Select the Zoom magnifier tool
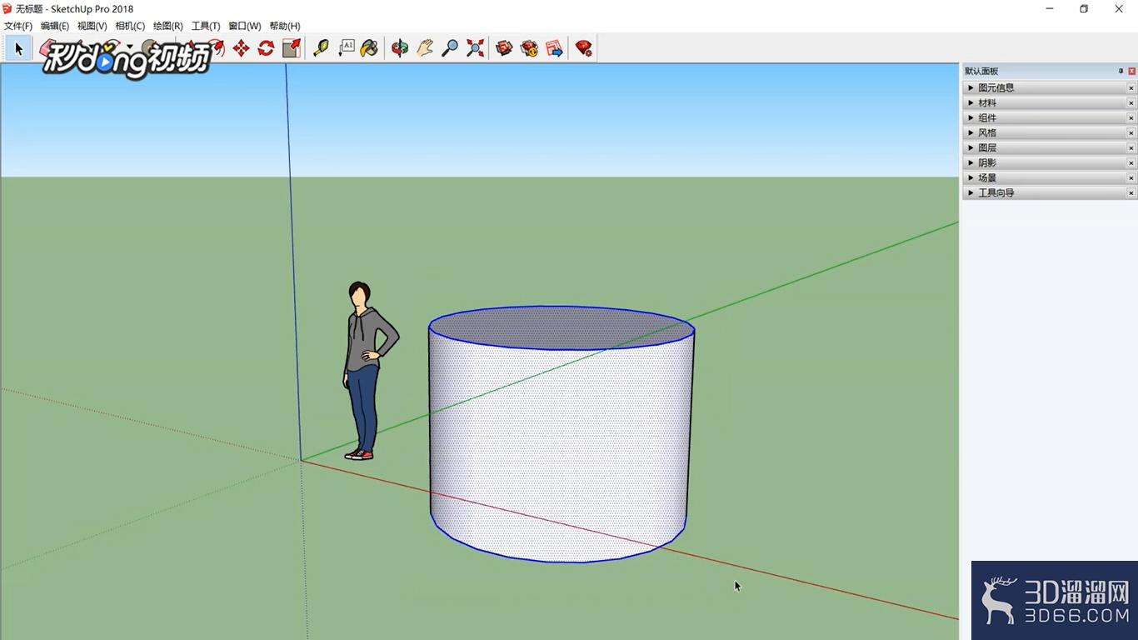The height and width of the screenshot is (640, 1138). point(450,48)
